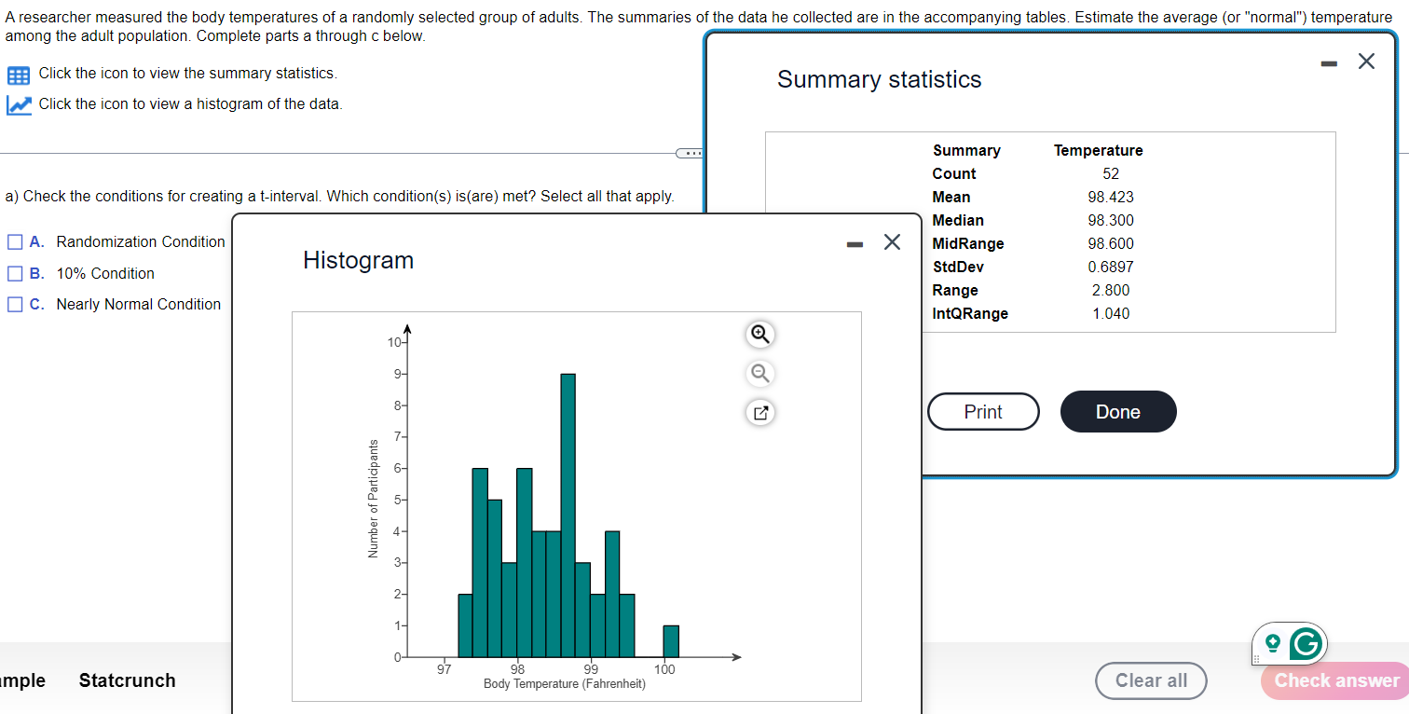Check option B 10% Condition

point(15,273)
